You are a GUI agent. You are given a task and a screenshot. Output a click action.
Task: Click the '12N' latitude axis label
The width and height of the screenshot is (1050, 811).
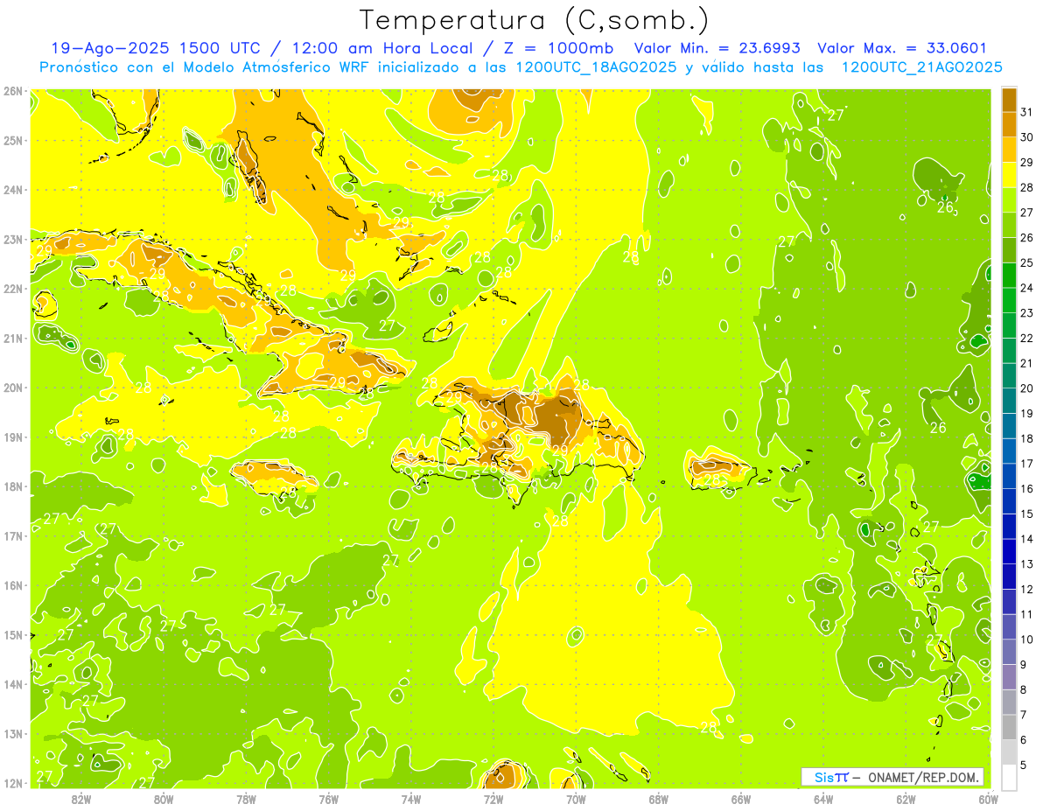(13, 783)
